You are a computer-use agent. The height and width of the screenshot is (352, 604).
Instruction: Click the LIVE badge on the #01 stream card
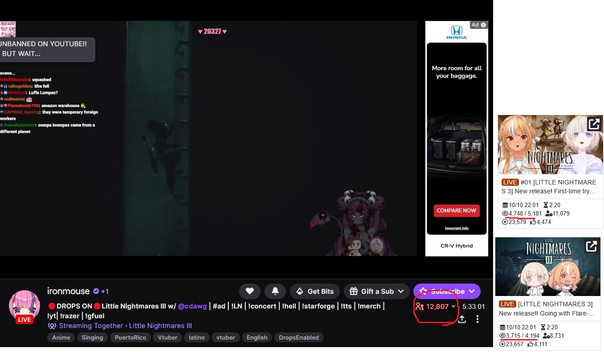tap(510, 182)
